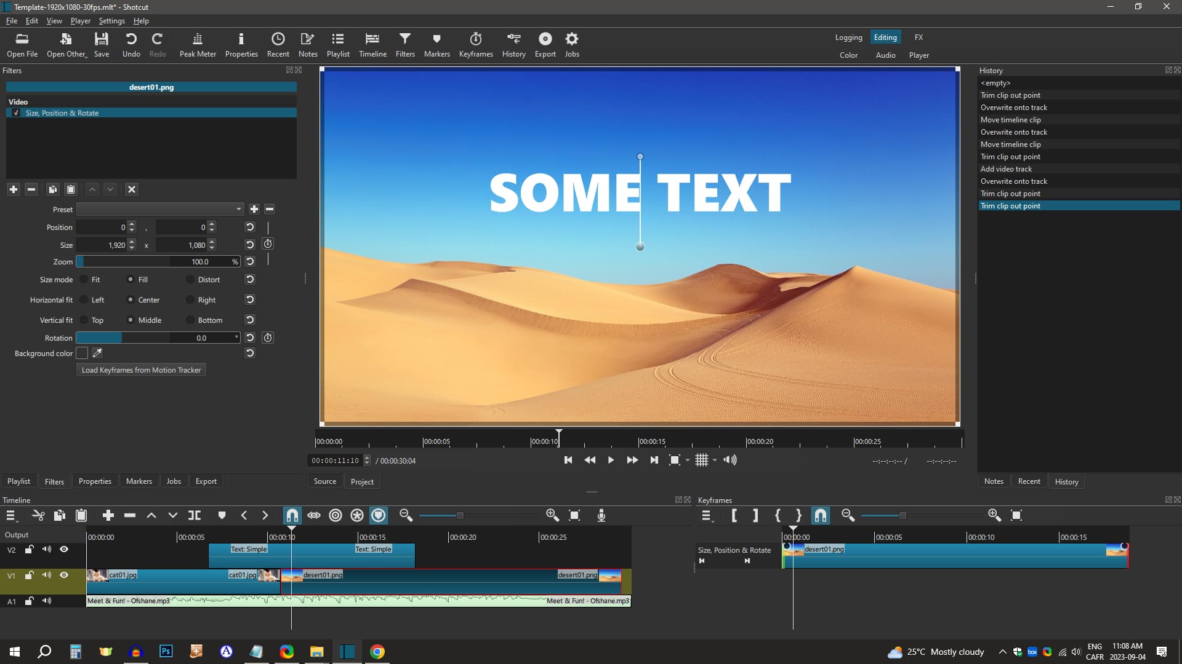
Task: Select Distort size mode
Action: pos(190,280)
